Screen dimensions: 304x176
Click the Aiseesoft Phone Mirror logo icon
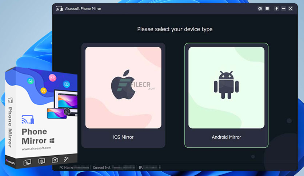[59, 8]
